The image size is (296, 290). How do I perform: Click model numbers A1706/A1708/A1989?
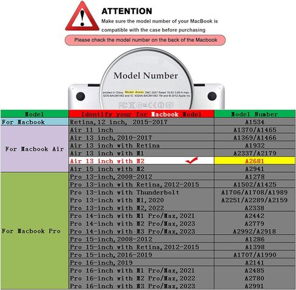[254, 192]
